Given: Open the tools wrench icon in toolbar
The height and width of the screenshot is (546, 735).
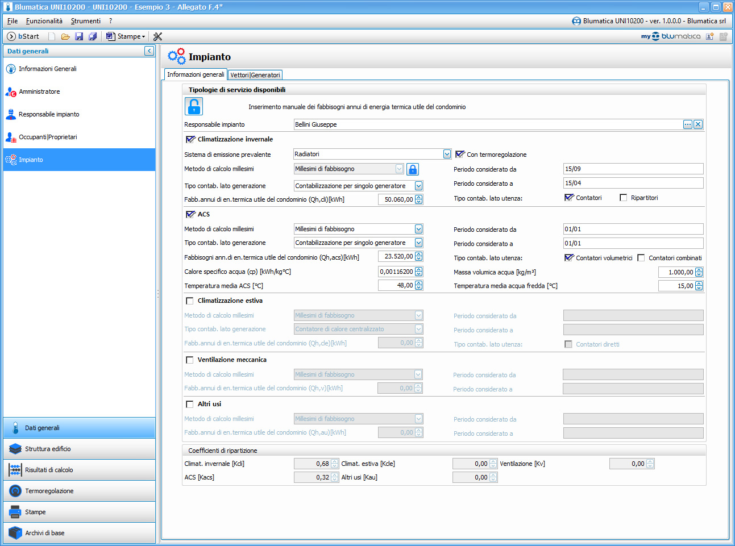Looking at the screenshot, I should tap(158, 36).
